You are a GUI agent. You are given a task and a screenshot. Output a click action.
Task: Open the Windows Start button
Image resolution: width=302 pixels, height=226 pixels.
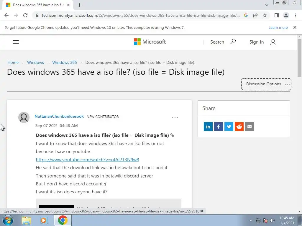pos(8,220)
